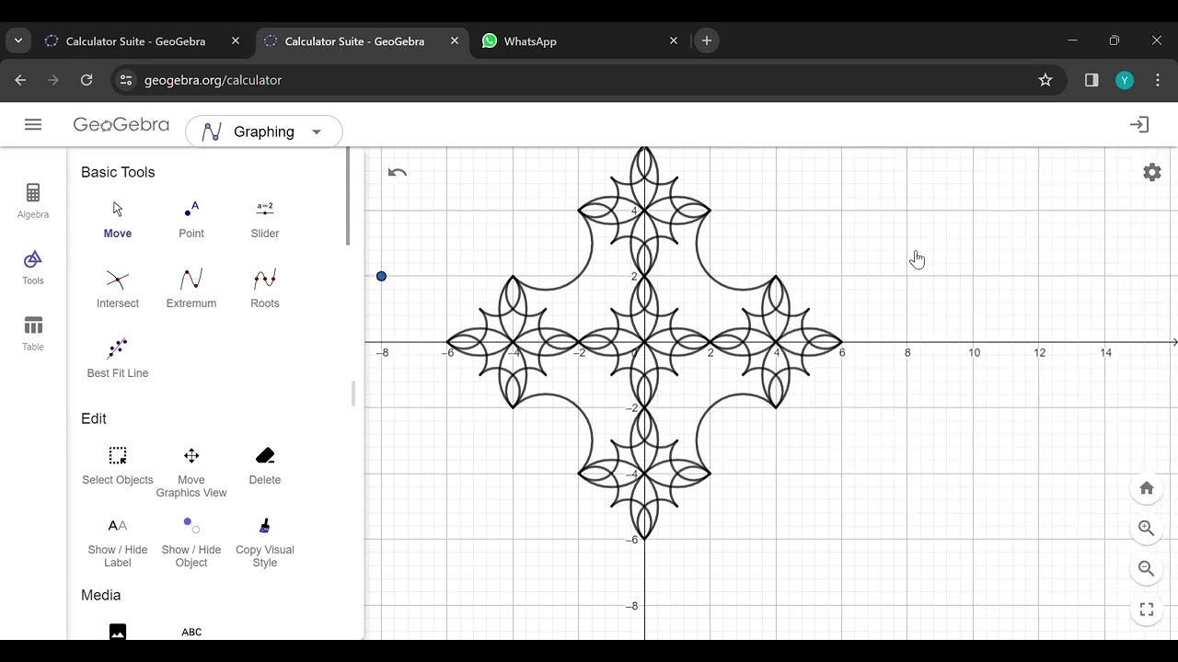
Task: Click the Basic Tools heading
Action: point(118,172)
